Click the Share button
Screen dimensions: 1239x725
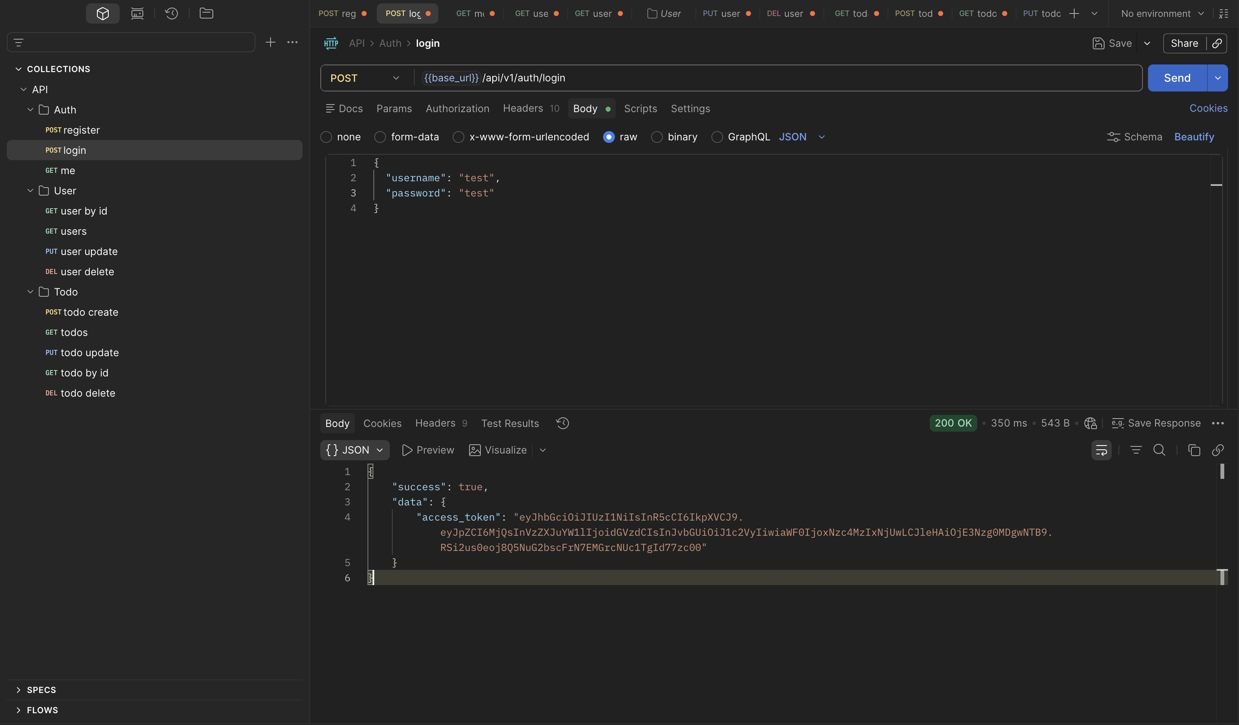click(x=1184, y=43)
